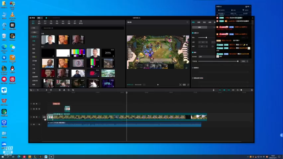Open the Filters tab

(69, 22)
